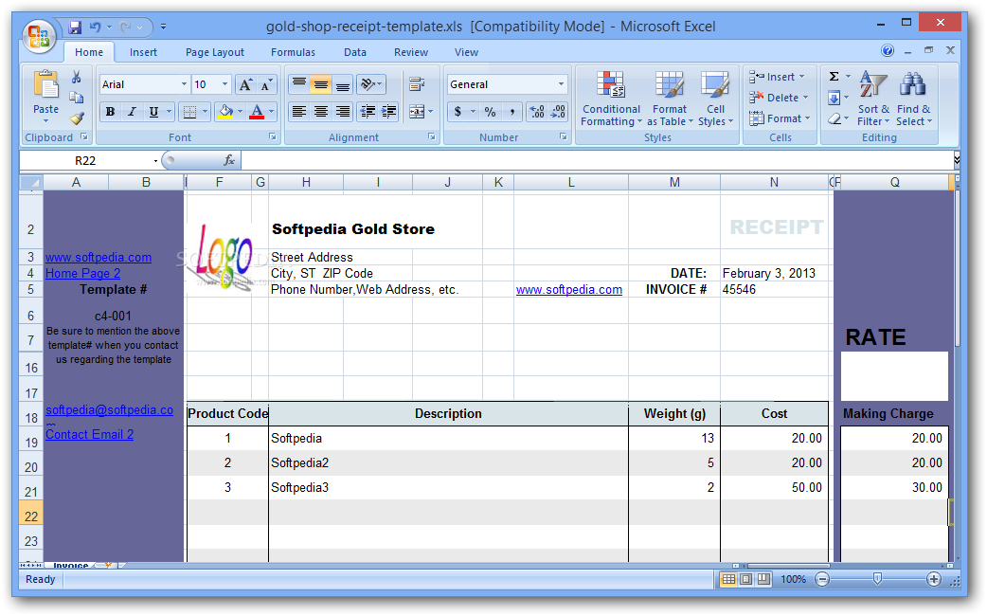Image resolution: width=987 pixels, height=616 pixels.
Task: Switch to Page Break Preview view
Action: pyautogui.click(x=763, y=579)
